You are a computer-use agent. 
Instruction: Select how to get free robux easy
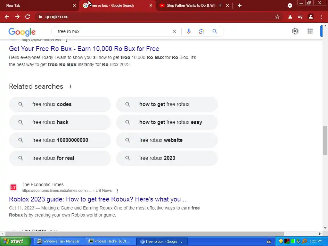pyautogui.click(x=167, y=122)
